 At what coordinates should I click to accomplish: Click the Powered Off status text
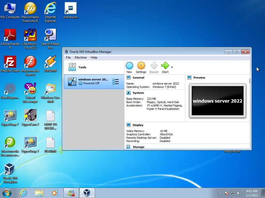91,83
